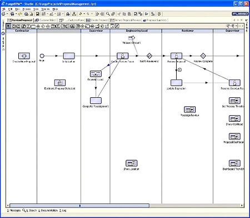Switch to the Create Proposal tab
This screenshot has width=250, height=218.
pyautogui.click(x=97, y=20)
